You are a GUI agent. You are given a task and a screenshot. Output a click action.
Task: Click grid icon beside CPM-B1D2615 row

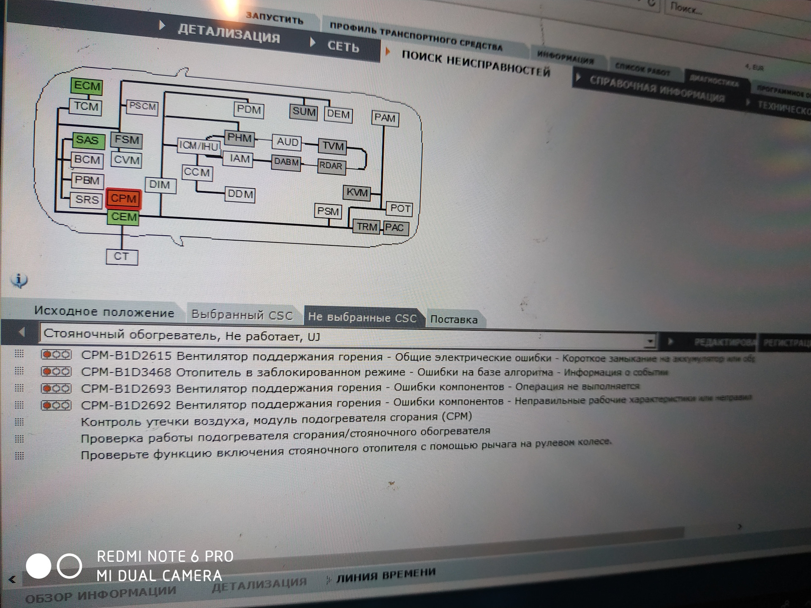(x=19, y=354)
